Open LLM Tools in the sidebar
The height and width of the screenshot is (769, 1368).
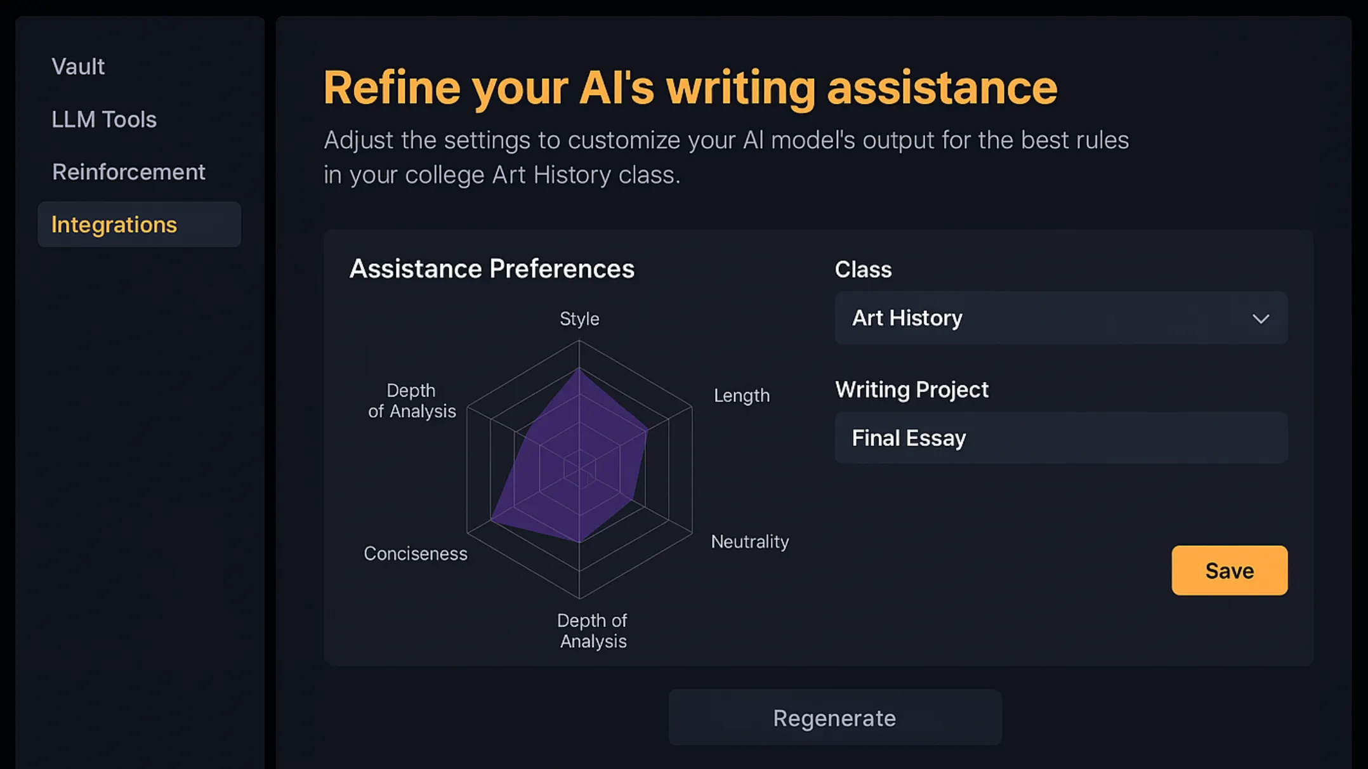[104, 119]
